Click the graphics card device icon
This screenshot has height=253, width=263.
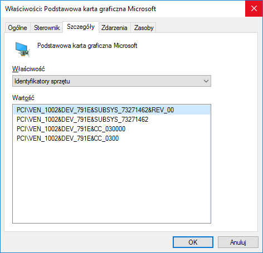pyautogui.click(x=22, y=49)
